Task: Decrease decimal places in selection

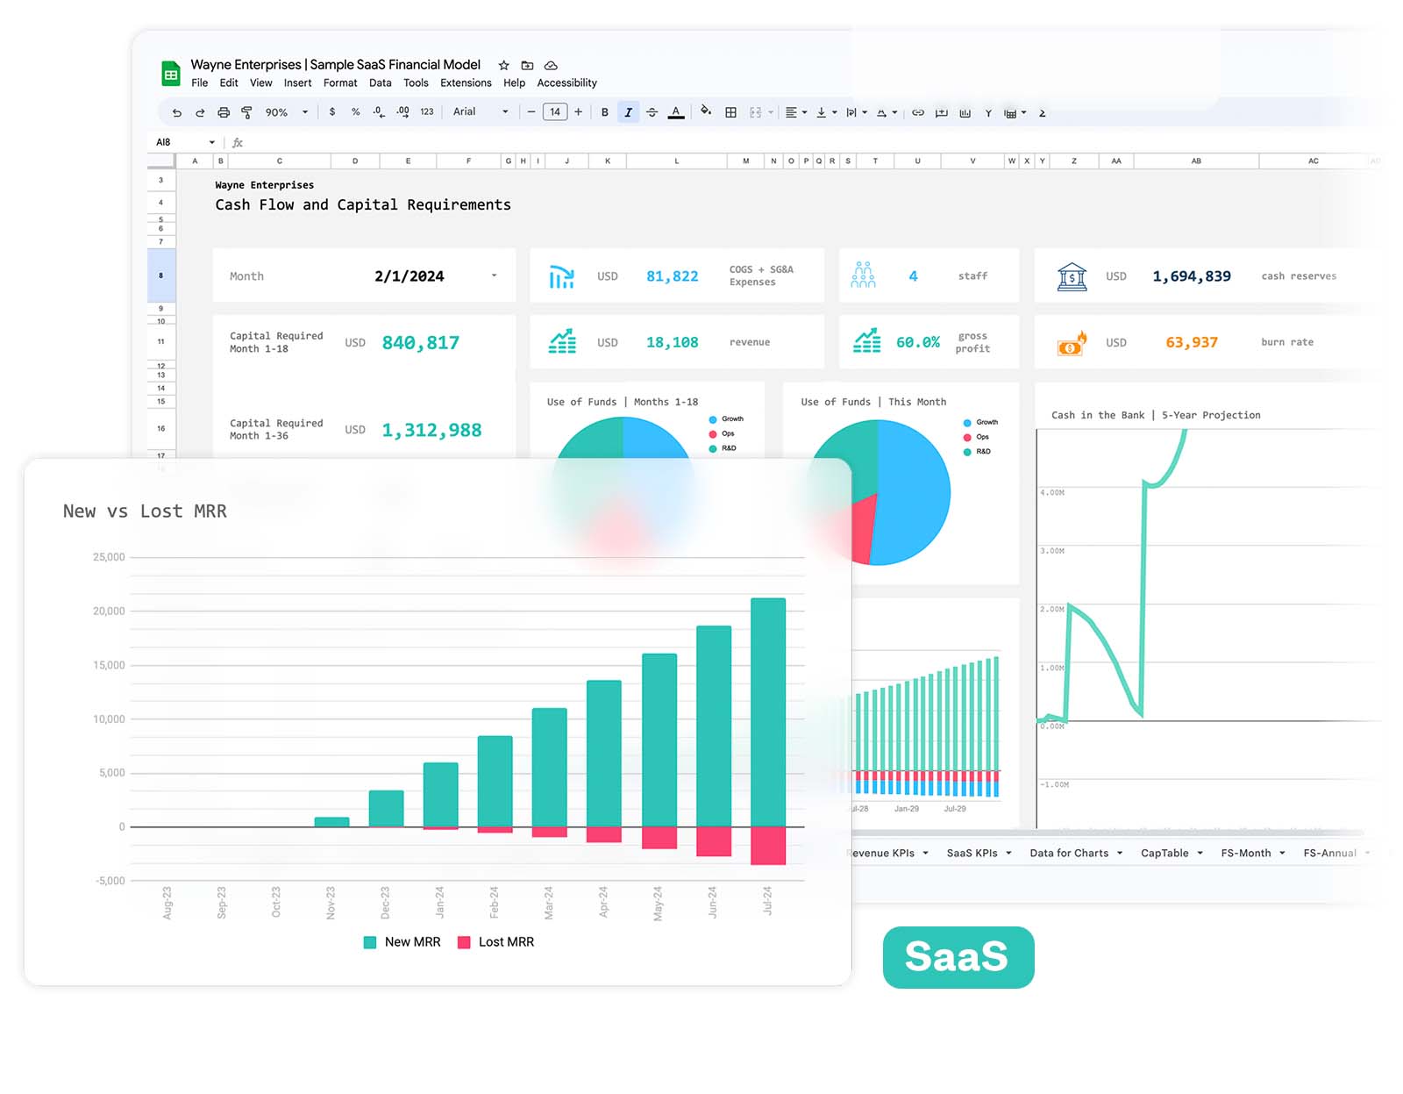Action: (378, 112)
